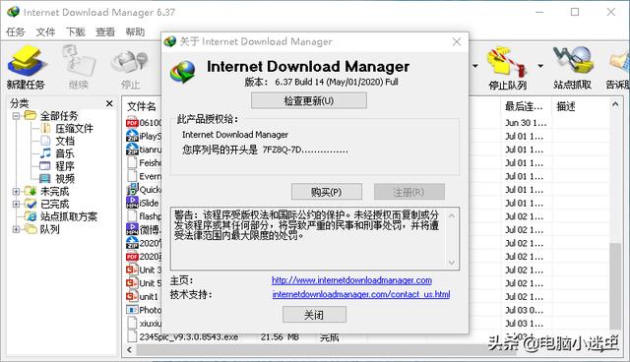Open the contact_us.html support link
This screenshot has width=630, height=362.
click(x=361, y=294)
